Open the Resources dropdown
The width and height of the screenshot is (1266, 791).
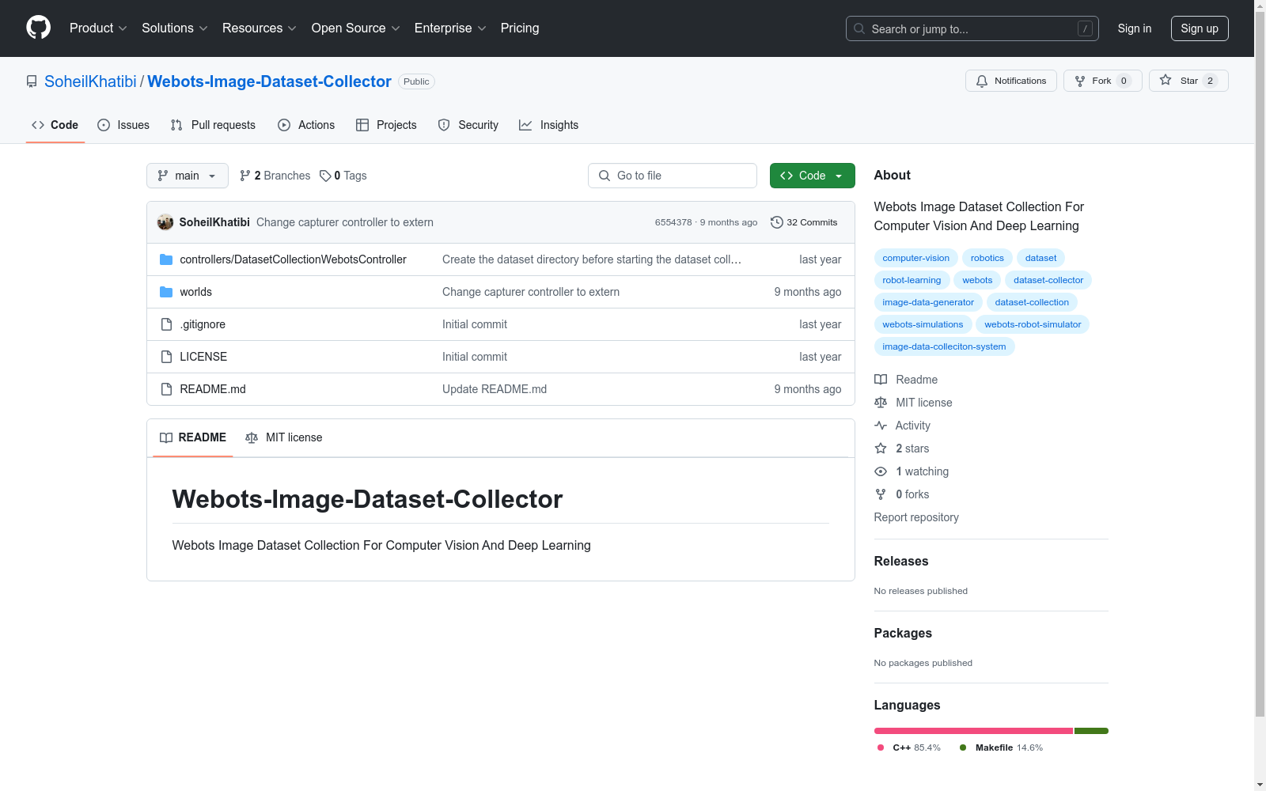click(x=260, y=28)
